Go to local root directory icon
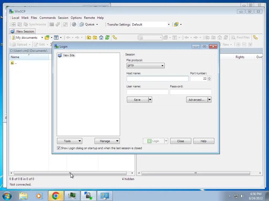This screenshot has width=269, height=201. 95,38
